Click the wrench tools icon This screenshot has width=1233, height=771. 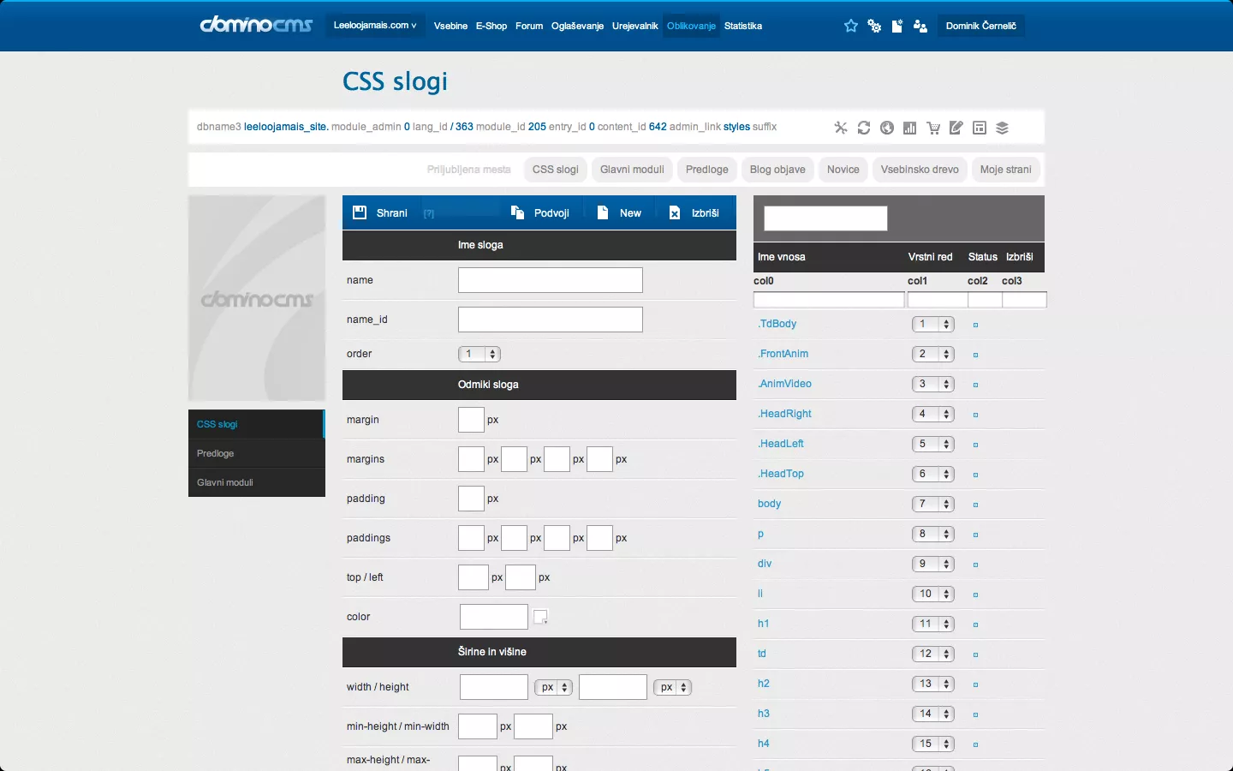coord(841,128)
